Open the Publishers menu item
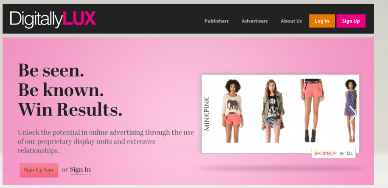The width and height of the screenshot is (388, 188). (216, 21)
